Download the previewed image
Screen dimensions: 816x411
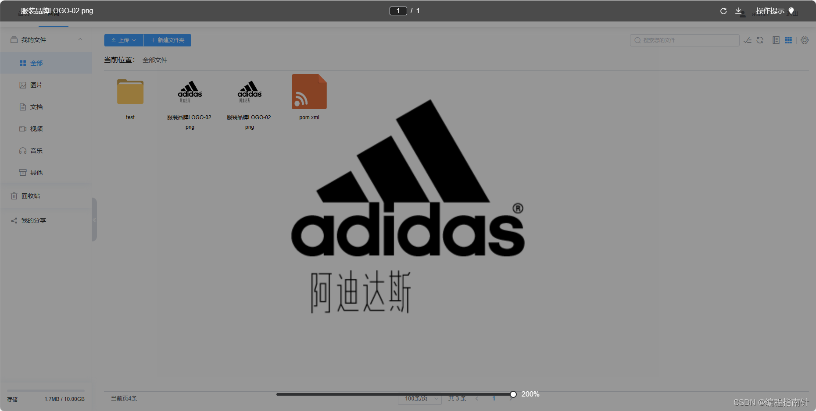[738, 11]
